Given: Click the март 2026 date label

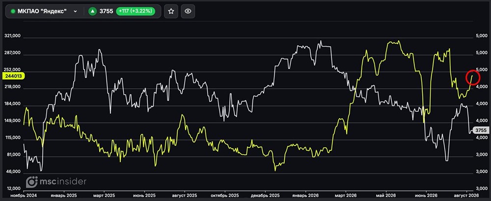Looking at the screenshot, I should [345, 195].
